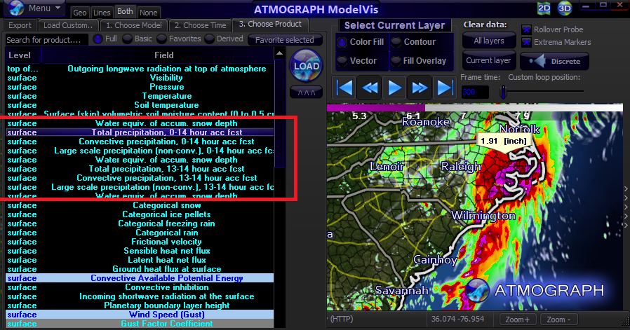This screenshot has height=330, width=630.
Task: Step backward with rewind button
Action: point(370,87)
